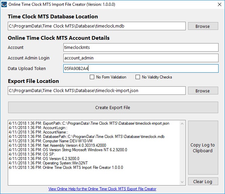Enable the No Form Validation checkbox
Viewport: 225px width, 194px height.
coord(92,77)
